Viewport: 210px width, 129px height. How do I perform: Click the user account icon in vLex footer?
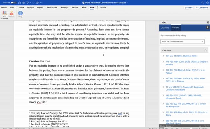[205, 126]
